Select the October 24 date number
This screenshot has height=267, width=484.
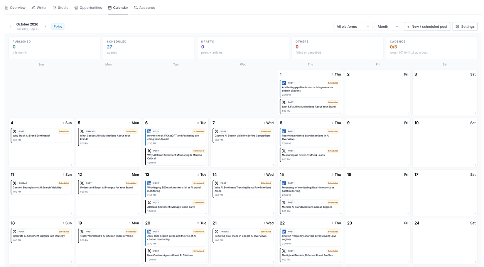pos(417,223)
